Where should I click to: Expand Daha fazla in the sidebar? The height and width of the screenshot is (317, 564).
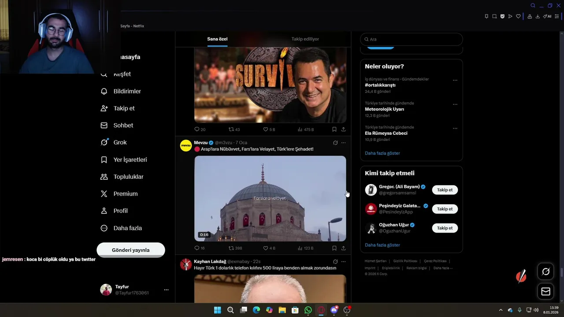point(121,228)
